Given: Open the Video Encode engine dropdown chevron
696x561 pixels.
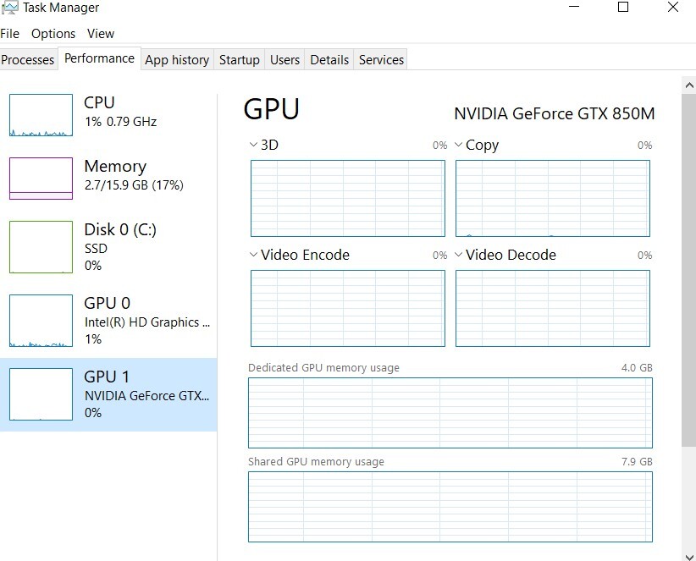Looking at the screenshot, I should 253,255.
